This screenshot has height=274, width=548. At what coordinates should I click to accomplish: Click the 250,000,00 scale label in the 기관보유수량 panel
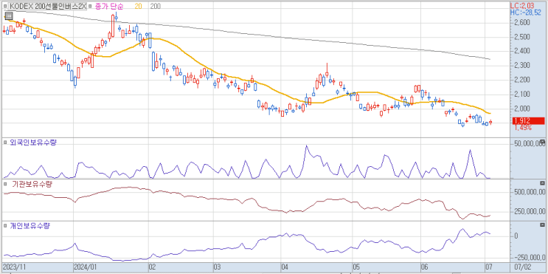tap(529, 211)
